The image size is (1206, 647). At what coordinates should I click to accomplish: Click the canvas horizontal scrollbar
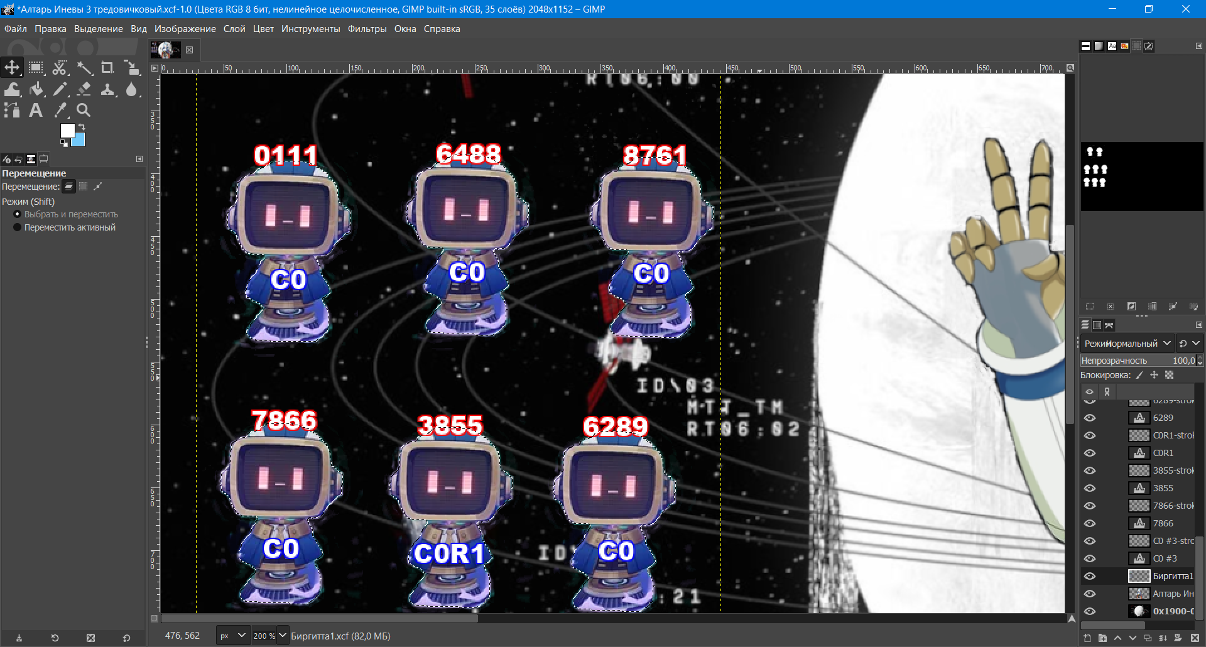(x=319, y=618)
